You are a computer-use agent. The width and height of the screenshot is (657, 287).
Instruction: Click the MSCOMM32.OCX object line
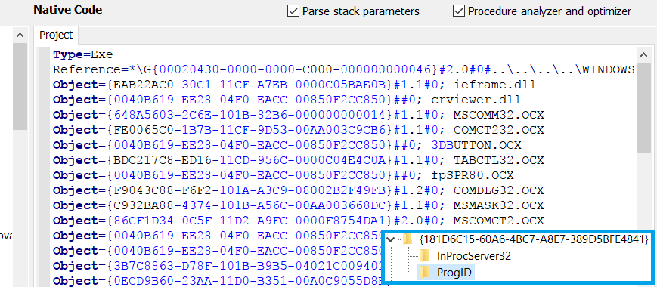tap(298, 115)
